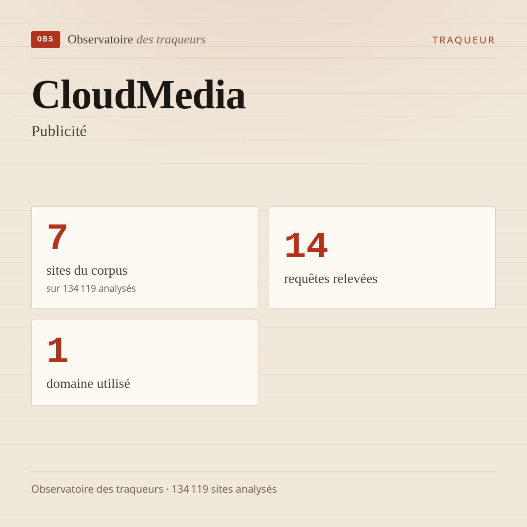This screenshot has height=527, width=527.
Task: Click the CloudMedia page title
Action: tap(139, 95)
